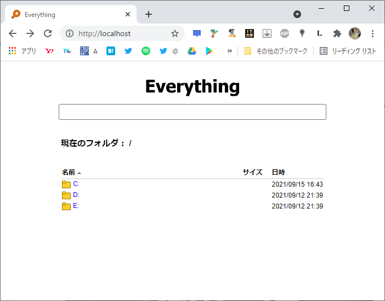This screenshot has width=385, height=301.
Task: Click the browser forward arrow
Action: (x=30, y=33)
